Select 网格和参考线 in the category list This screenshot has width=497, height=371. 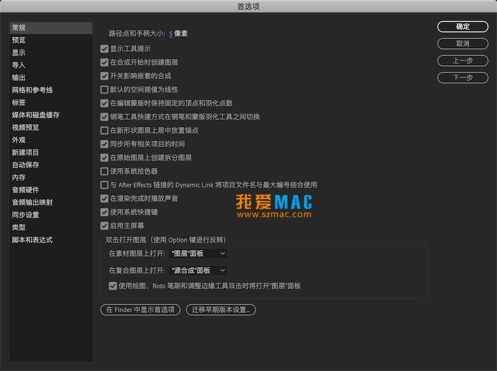coord(32,90)
